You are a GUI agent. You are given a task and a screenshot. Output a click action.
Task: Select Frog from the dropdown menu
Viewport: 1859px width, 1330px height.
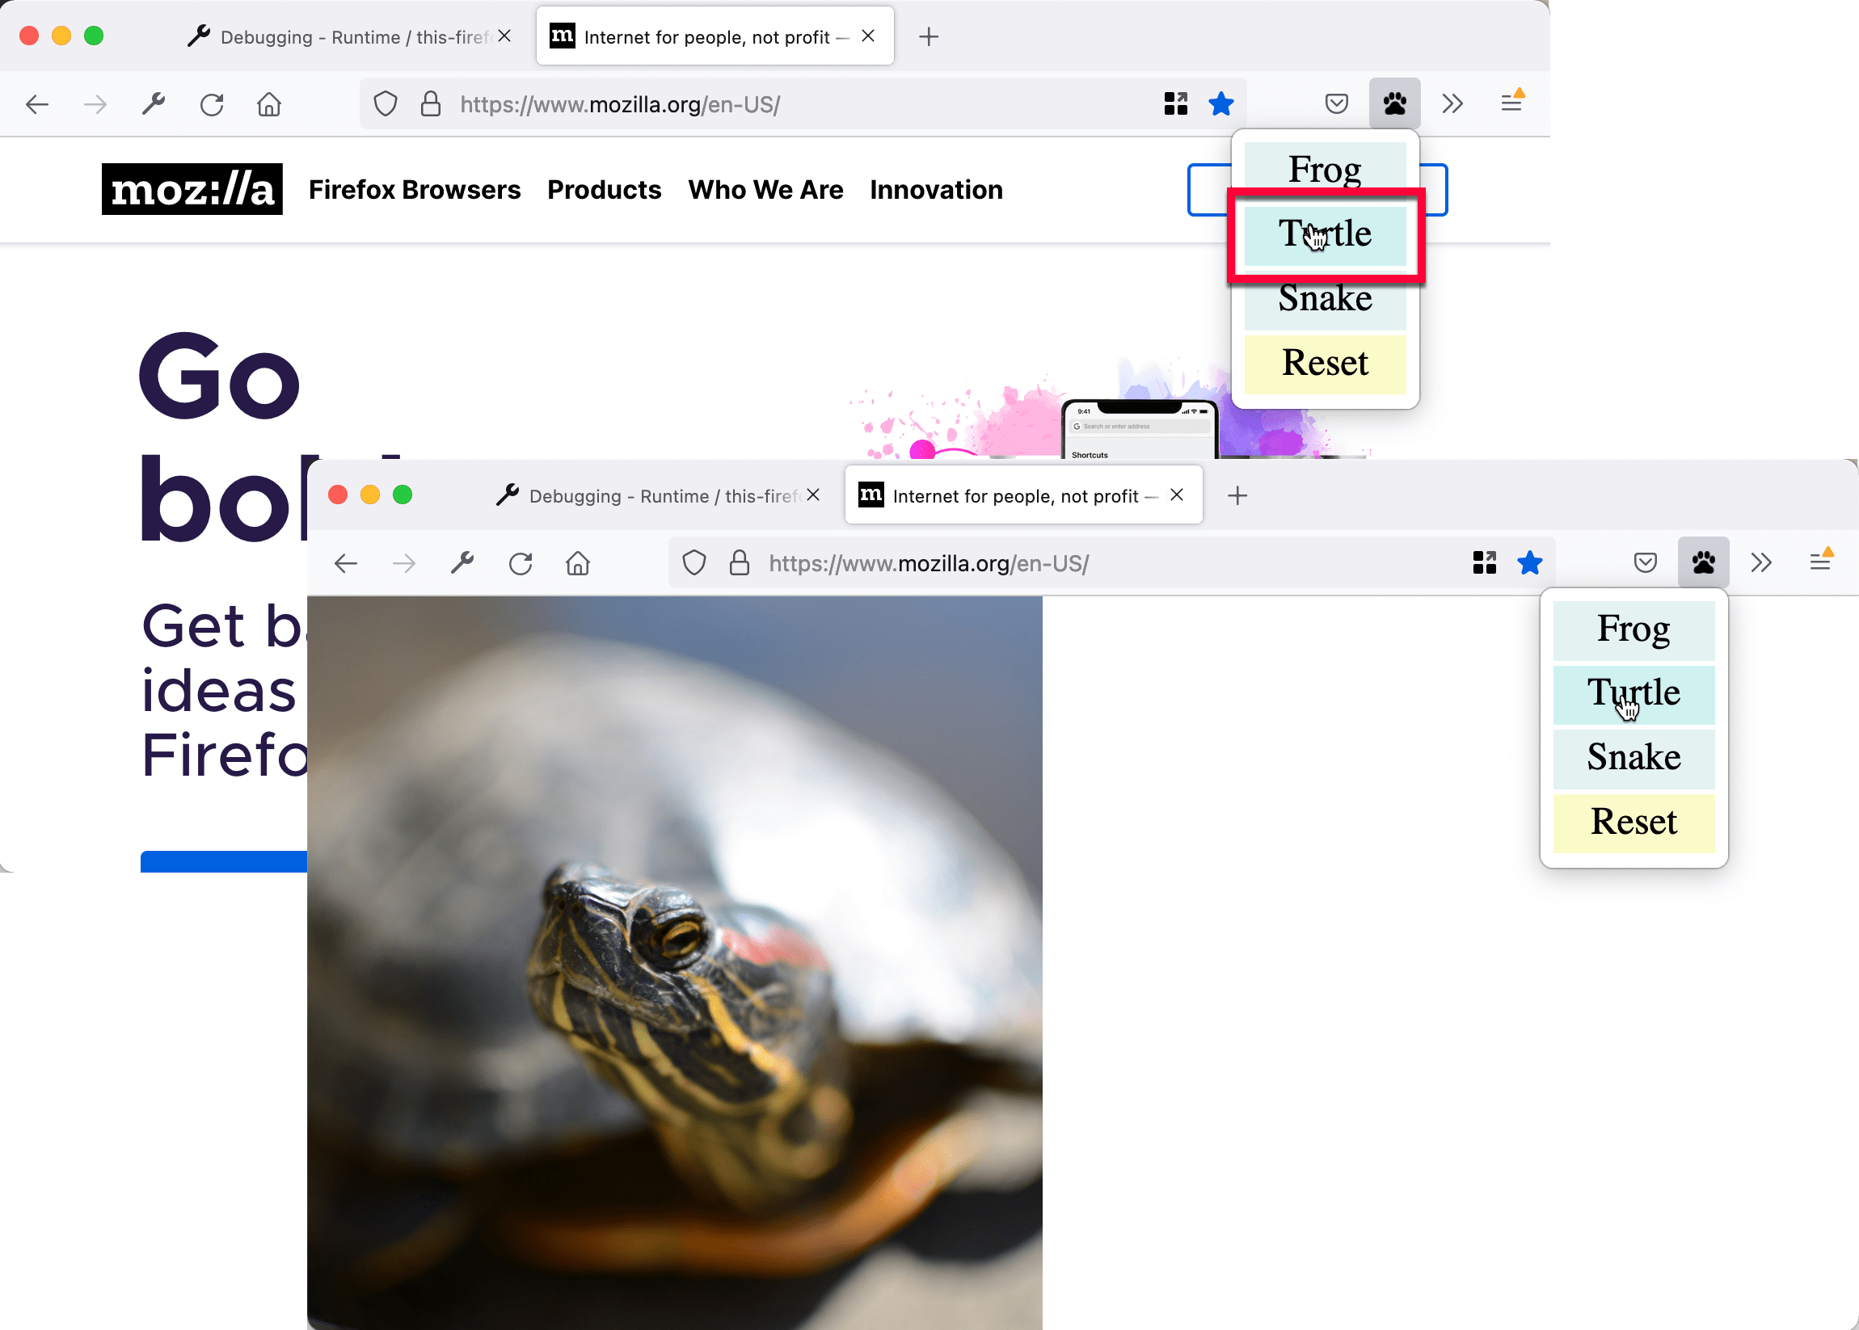pos(1325,168)
